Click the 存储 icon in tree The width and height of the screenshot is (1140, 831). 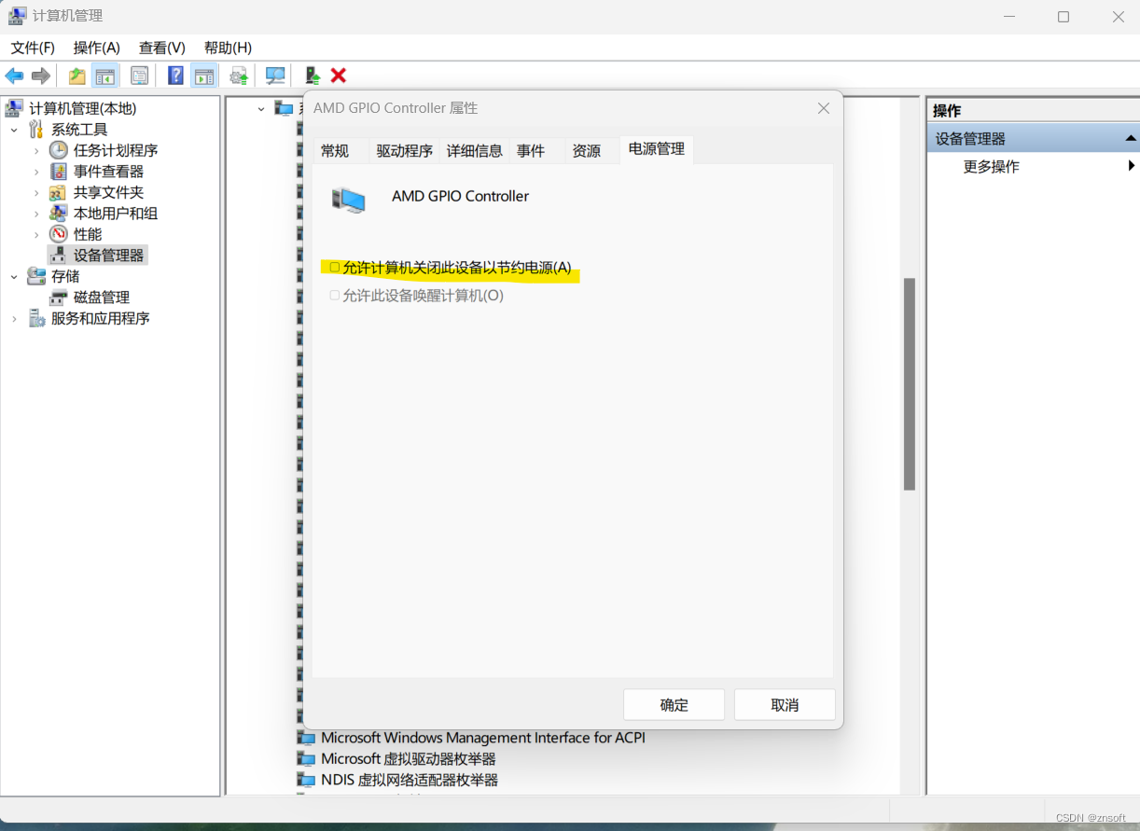tap(36, 276)
